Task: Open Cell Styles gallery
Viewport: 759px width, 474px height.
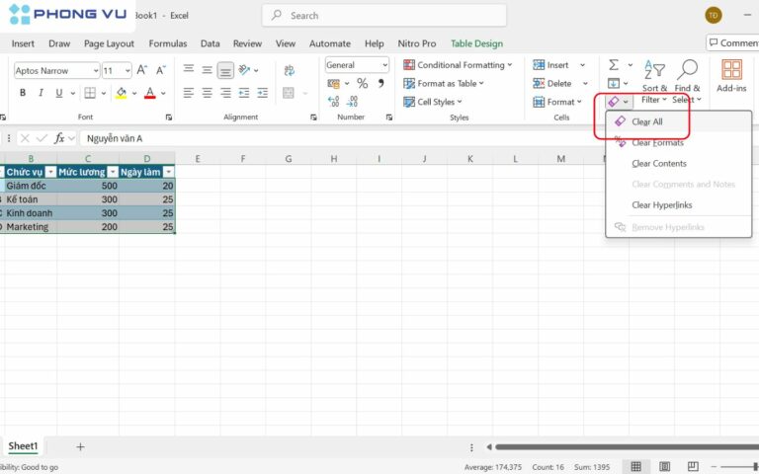Action: pyautogui.click(x=433, y=102)
